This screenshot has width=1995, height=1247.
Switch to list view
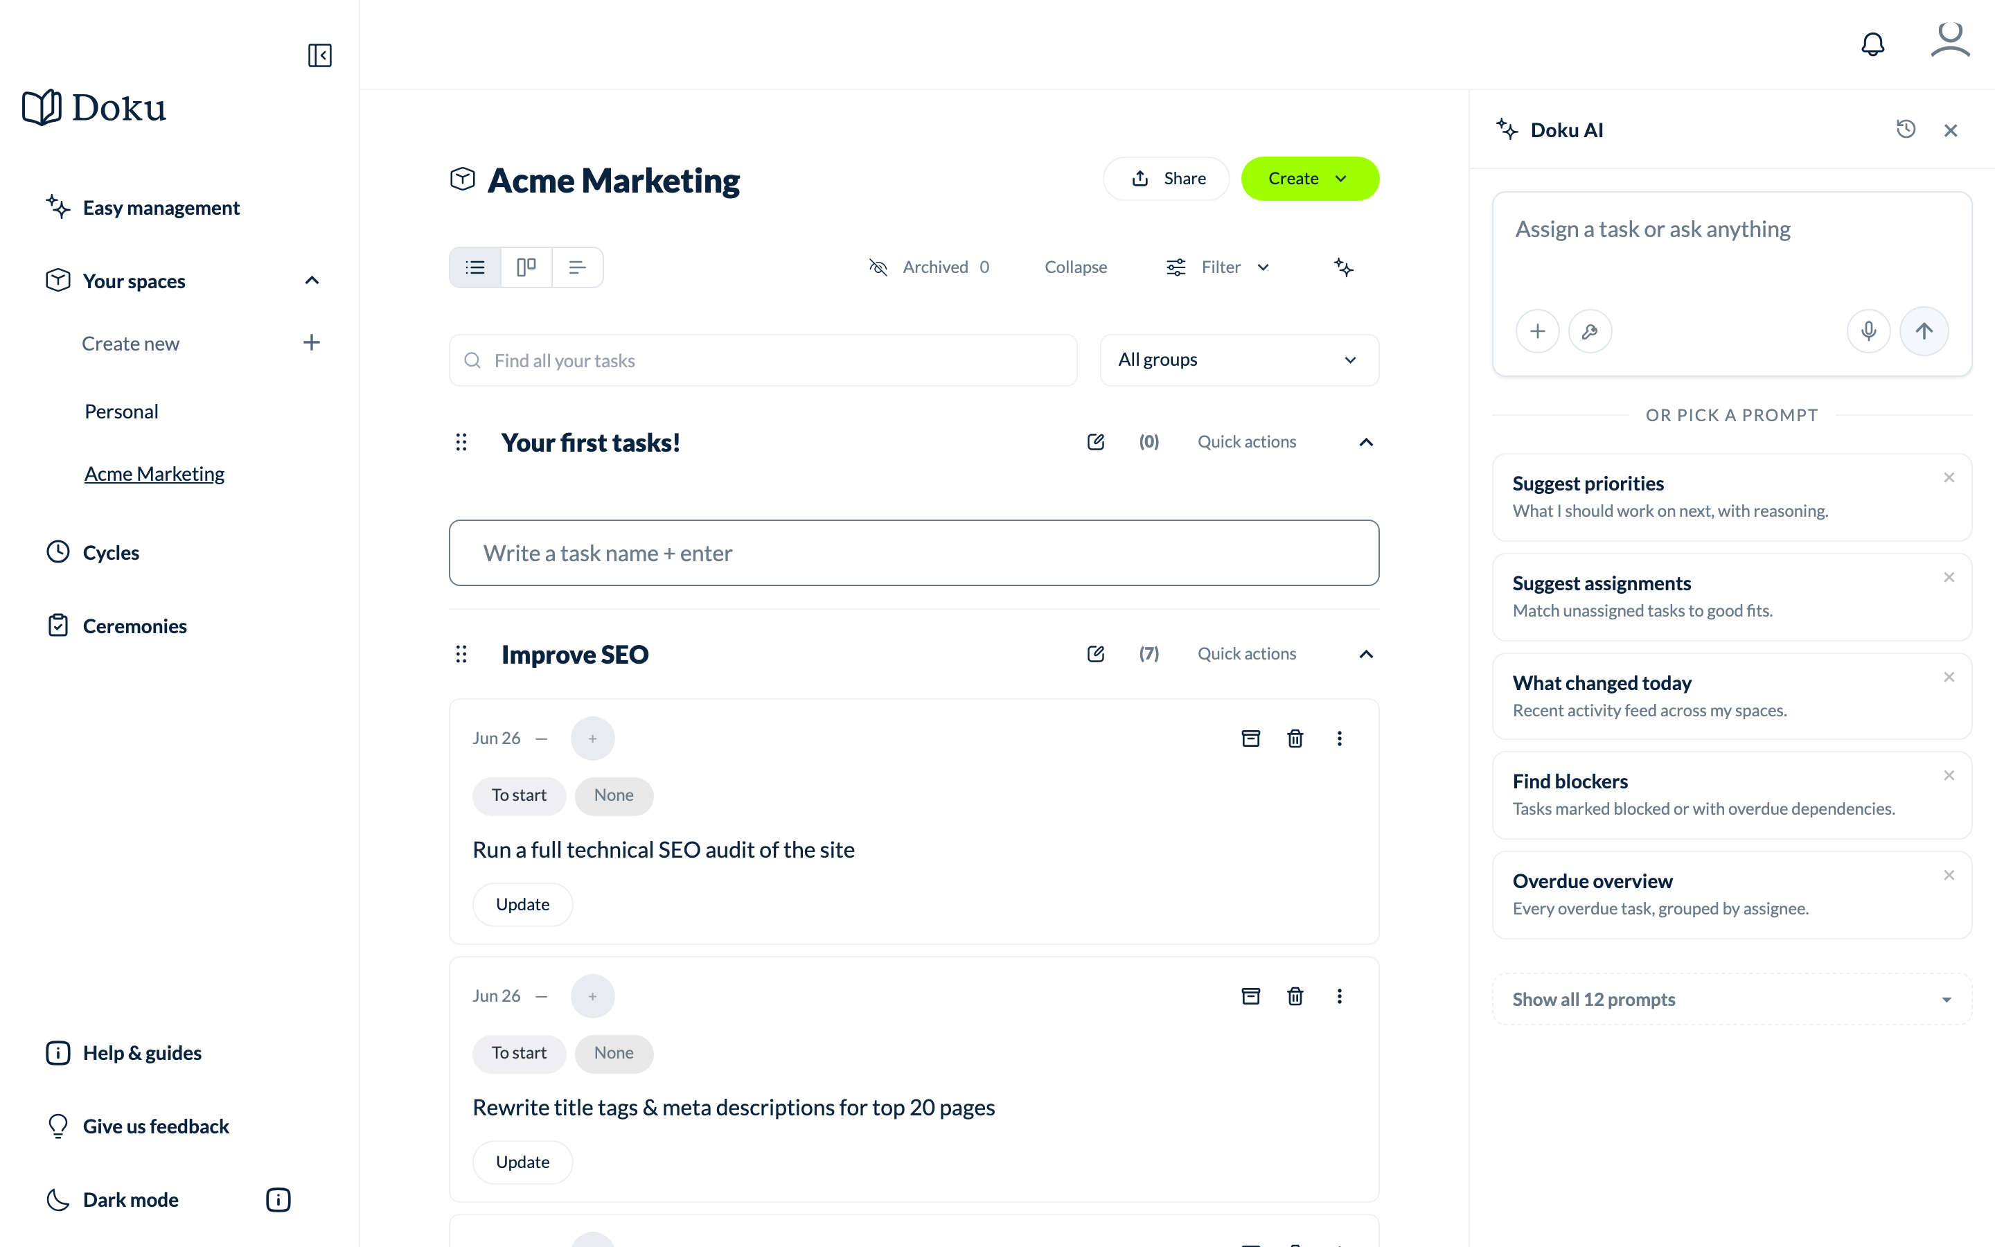[x=476, y=267]
